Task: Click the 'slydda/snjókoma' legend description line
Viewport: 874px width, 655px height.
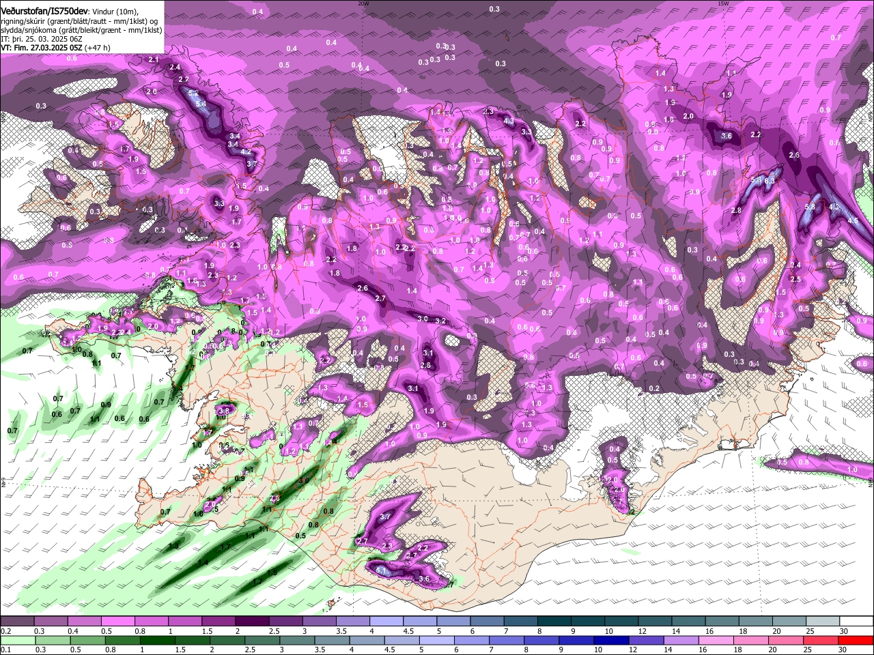Action: tap(81, 30)
